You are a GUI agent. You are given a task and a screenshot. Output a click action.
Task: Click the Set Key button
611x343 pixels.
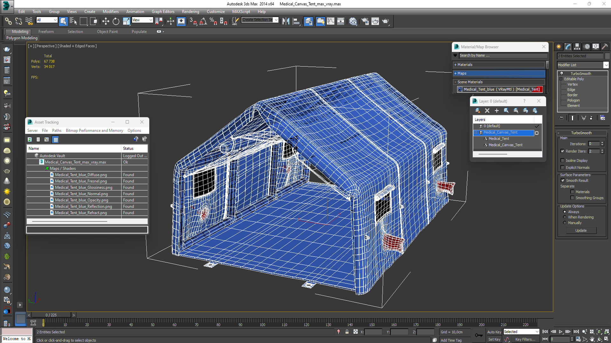tap(494, 339)
